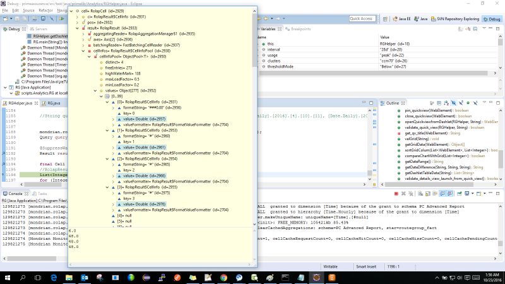The height and width of the screenshot is (284, 505).
Task: Click Display Selected Console icon
Action: pyautogui.click(x=466, y=194)
